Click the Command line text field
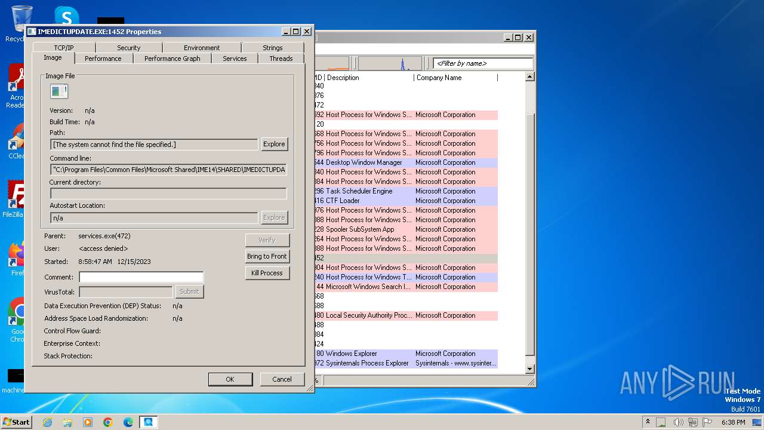The height and width of the screenshot is (430, 764). (168, 170)
